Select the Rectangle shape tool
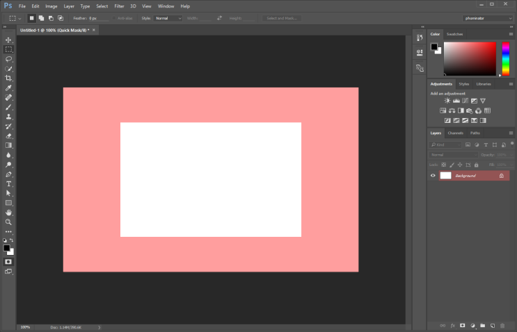The image size is (517, 332). pos(8,203)
